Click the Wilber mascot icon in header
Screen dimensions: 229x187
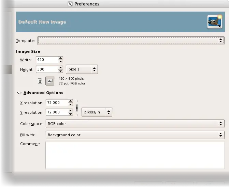coord(214,22)
